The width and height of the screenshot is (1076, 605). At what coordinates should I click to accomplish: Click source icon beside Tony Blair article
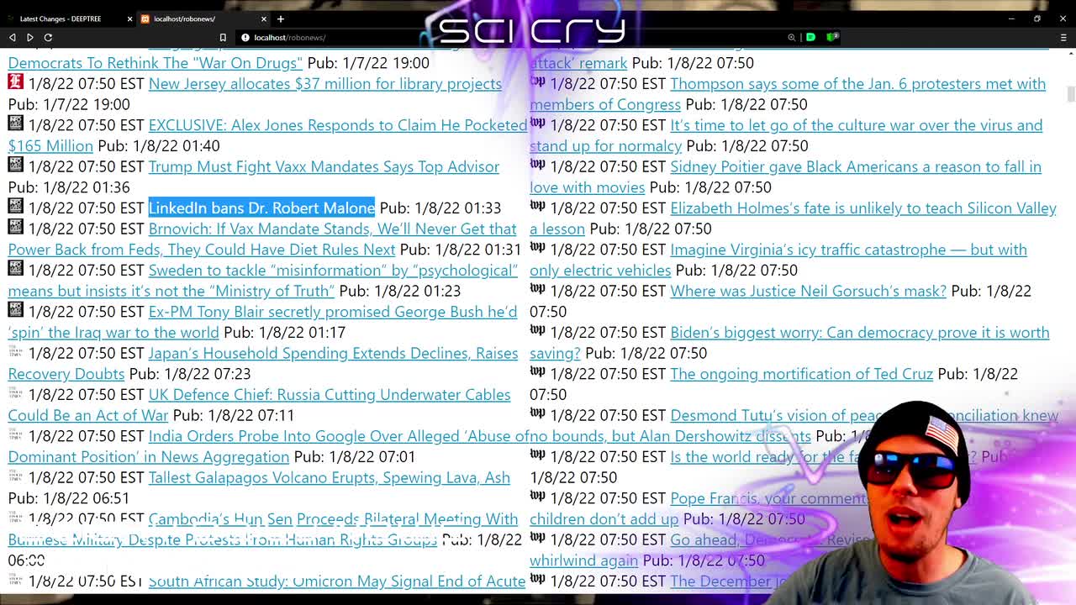pyautogui.click(x=15, y=309)
